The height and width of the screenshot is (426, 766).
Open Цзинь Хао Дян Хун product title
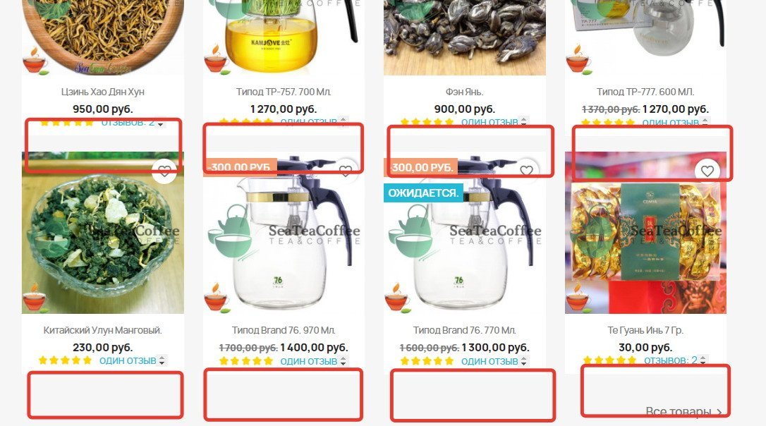102,92
